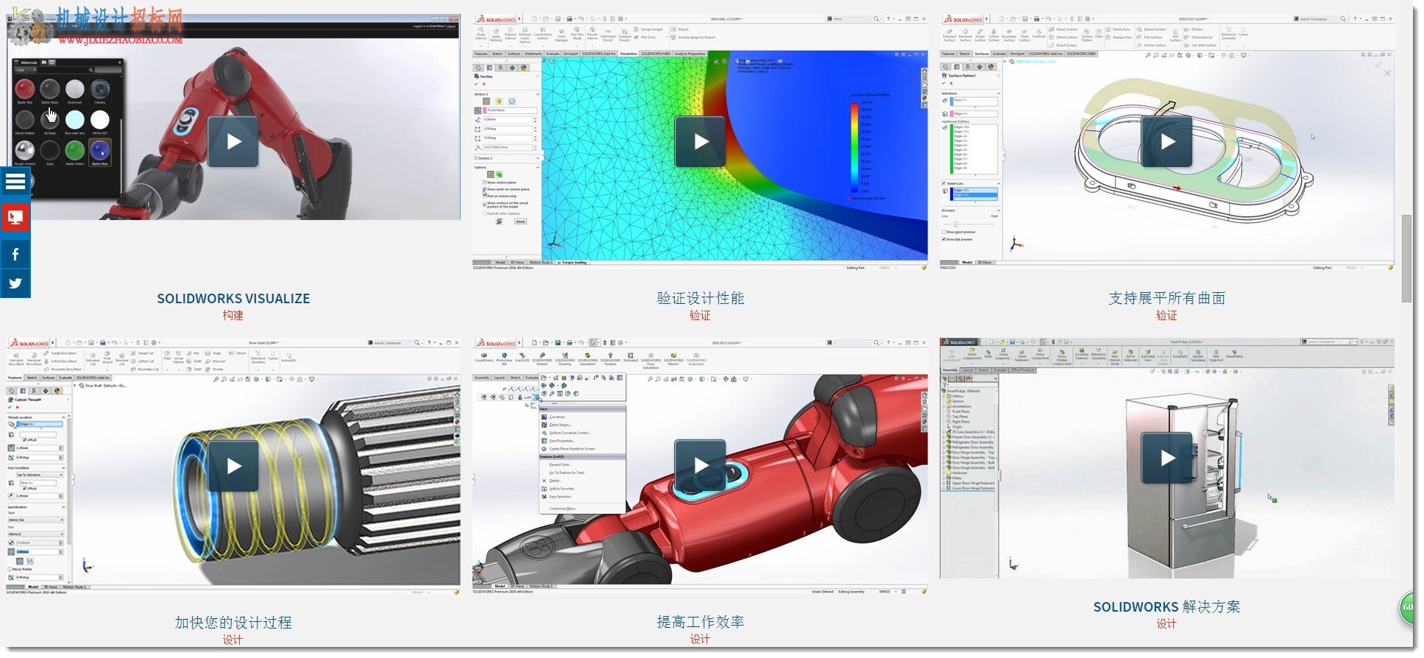
Task: Select Baxter Red material swatch in Visualize thumbnail
Action: point(25,90)
